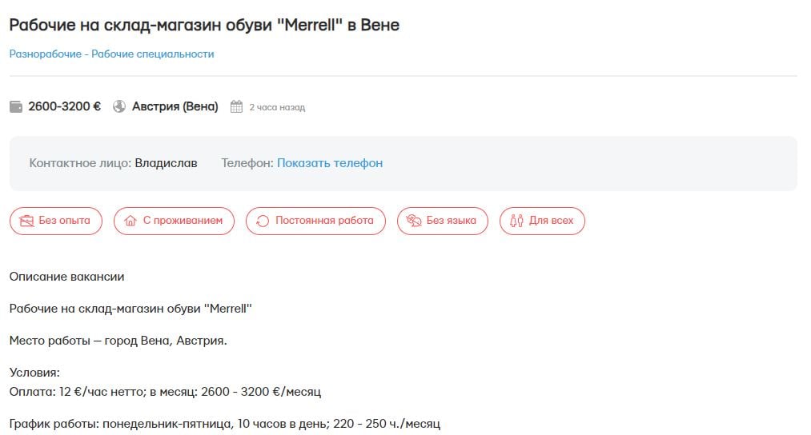Click the contact name Владислав

(166, 163)
